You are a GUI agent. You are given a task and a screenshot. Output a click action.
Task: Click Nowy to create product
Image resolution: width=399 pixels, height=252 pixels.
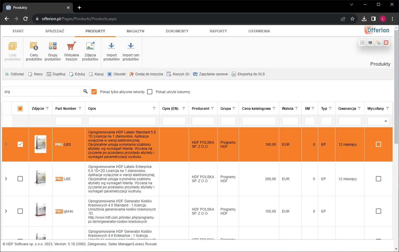click(35, 74)
